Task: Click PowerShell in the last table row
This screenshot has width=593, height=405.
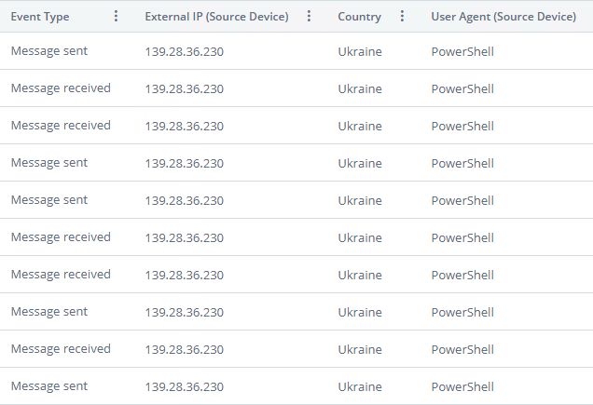Action: pyautogui.click(x=462, y=386)
